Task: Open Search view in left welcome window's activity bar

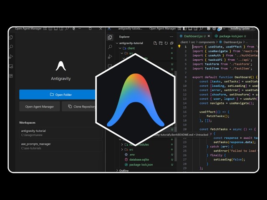Action: [11, 47]
